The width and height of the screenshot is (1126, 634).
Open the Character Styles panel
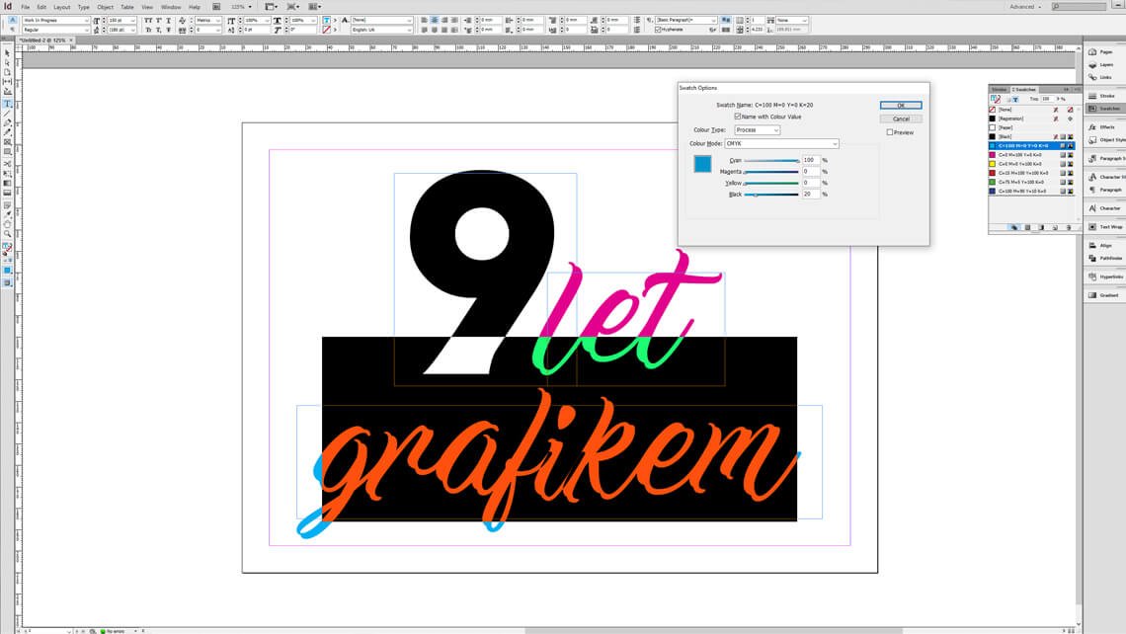click(1105, 177)
